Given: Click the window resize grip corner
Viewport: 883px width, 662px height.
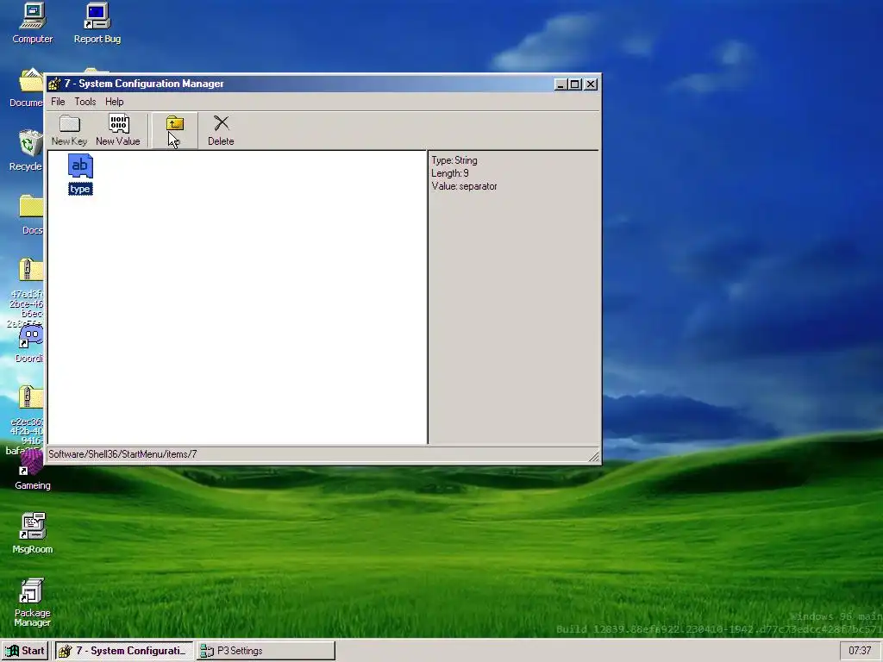Looking at the screenshot, I should pyautogui.click(x=594, y=457).
